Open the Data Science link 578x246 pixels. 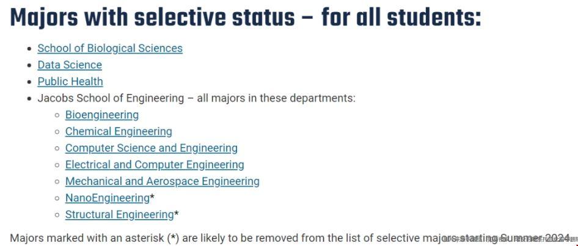(x=70, y=65)
